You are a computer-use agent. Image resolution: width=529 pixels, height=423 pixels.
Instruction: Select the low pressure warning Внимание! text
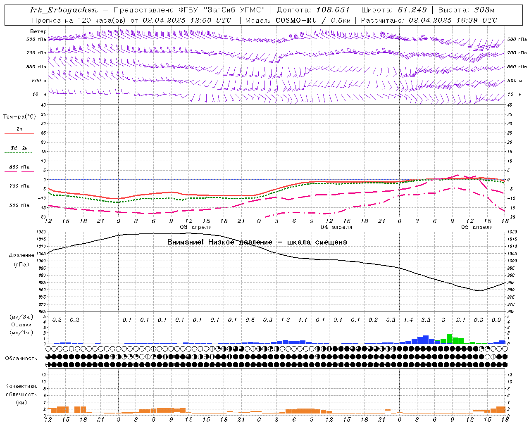[x=186, y=242]
